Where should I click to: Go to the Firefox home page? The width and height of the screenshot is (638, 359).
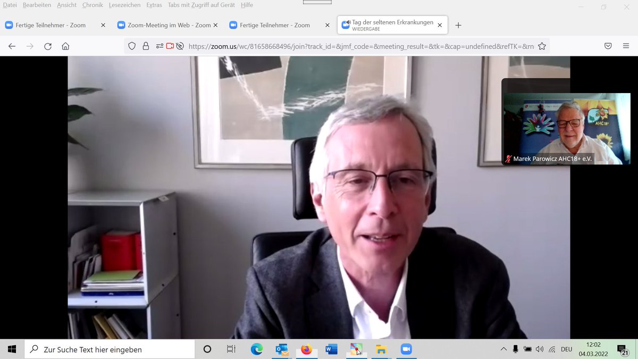[65, 46]
